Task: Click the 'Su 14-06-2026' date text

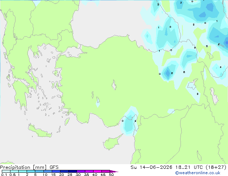Action: click(x=151, y=167)
